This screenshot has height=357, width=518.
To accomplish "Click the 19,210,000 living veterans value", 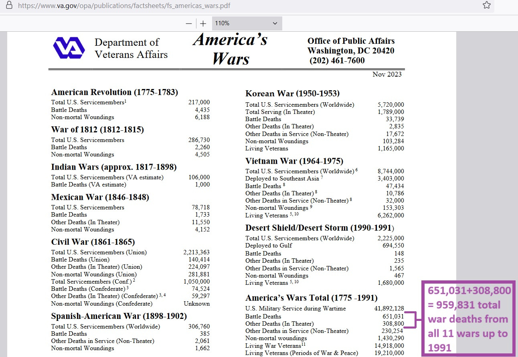I will 389,353.
